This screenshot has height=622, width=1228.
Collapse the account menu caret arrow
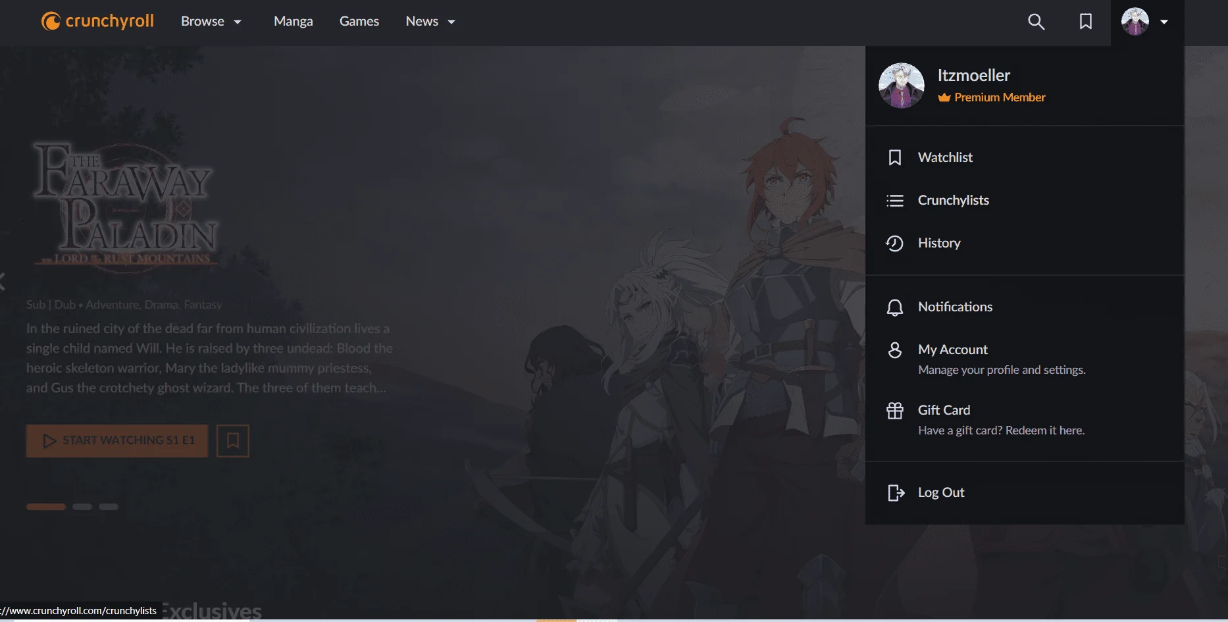click(1164, 22)
